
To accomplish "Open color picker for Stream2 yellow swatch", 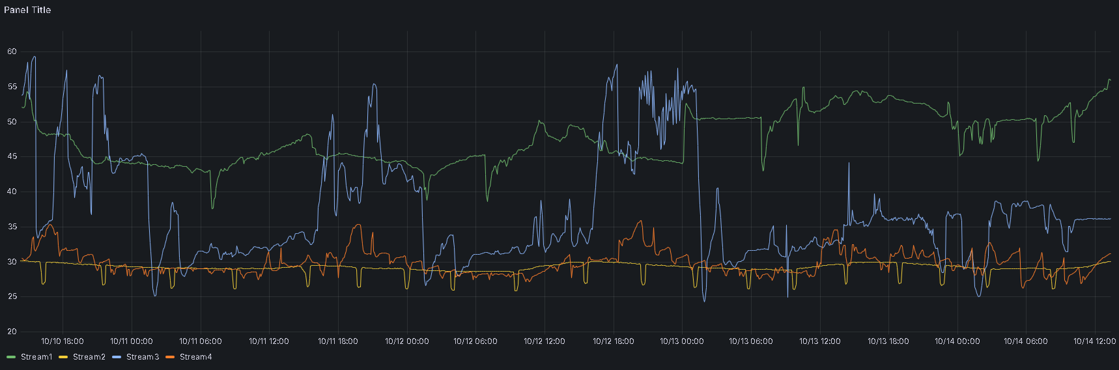I will tap(63, 357).
